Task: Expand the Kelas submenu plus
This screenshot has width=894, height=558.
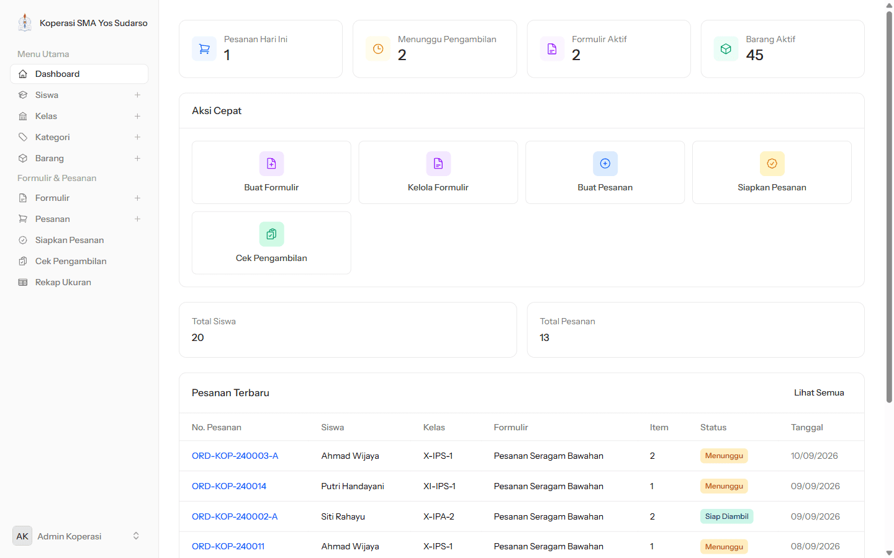Action: [x=137, y=116]
